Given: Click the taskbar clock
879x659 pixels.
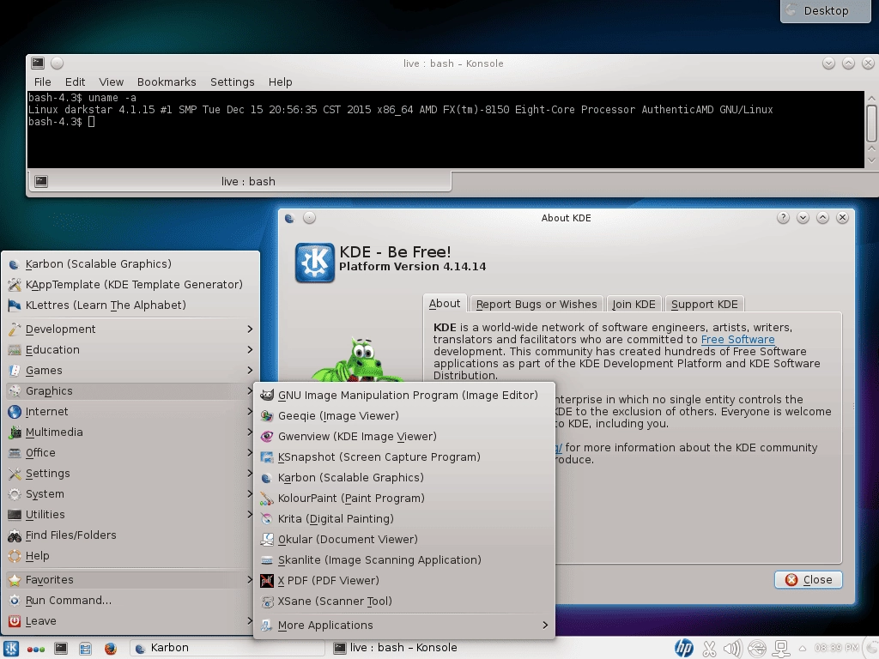Looking at the screenshot, I should [836, 649].
